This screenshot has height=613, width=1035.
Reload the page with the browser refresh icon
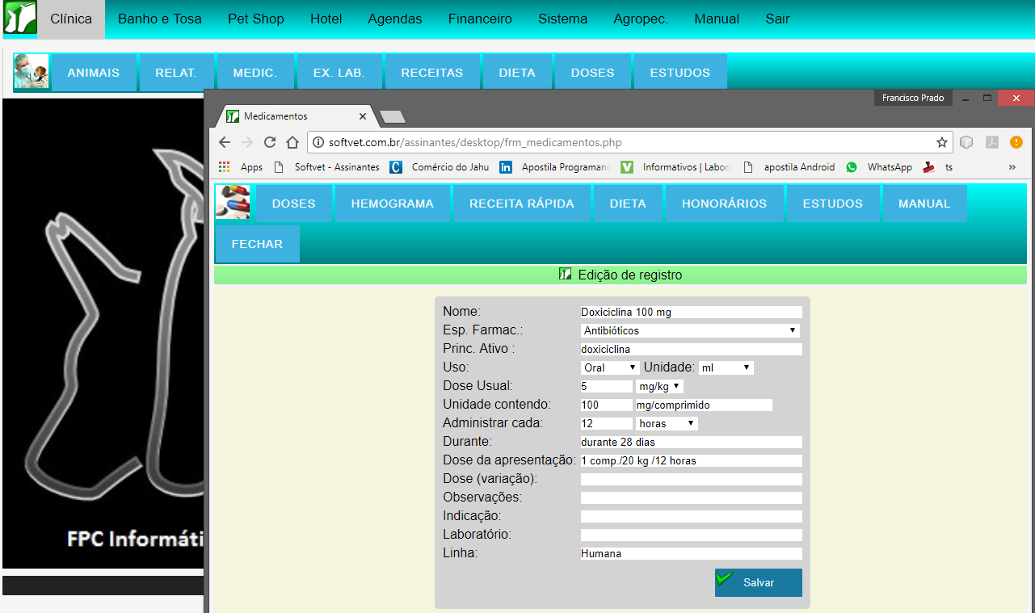point(270,142)
